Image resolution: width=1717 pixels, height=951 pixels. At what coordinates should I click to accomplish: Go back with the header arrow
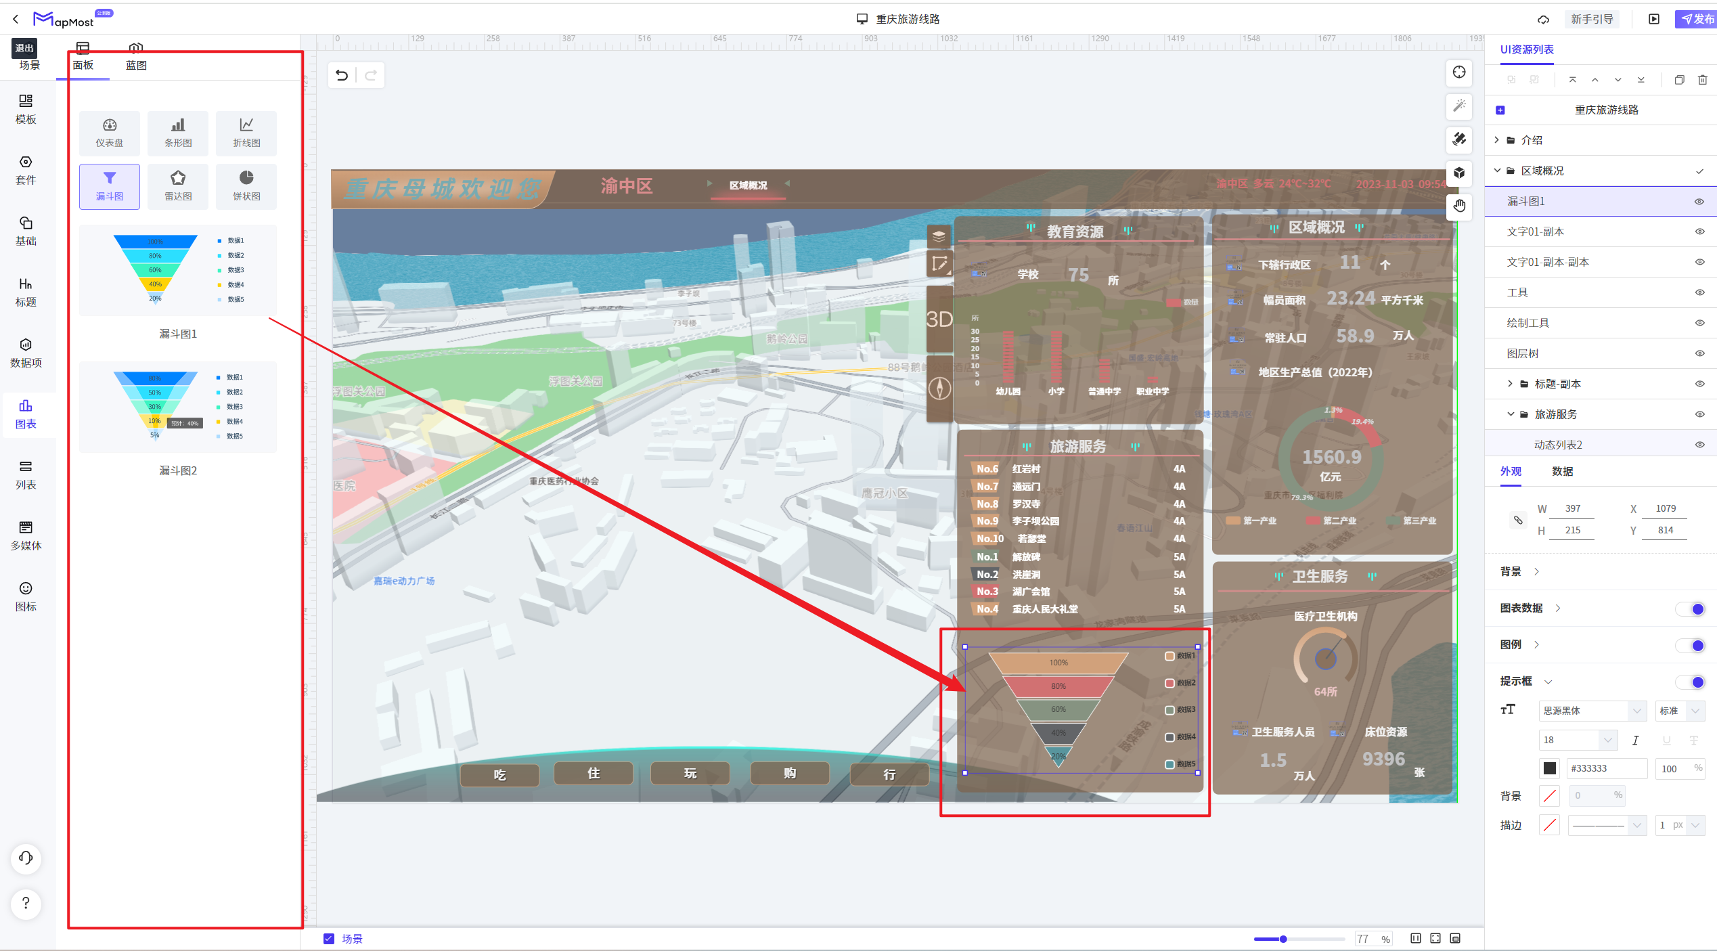click(15, 19)
